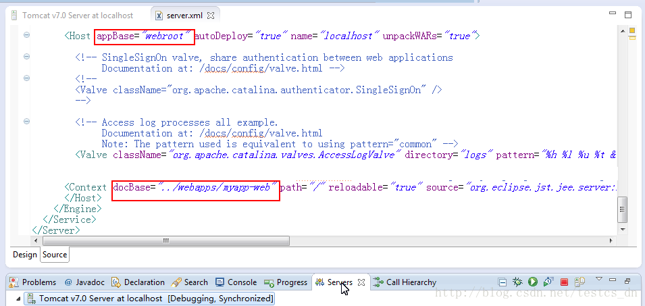This screenshot has width=645, height=306.
Task: Start the server in profile mode
Action: pos(548,282)
